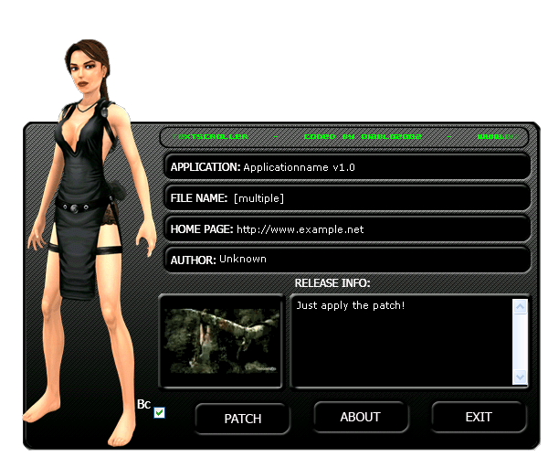Open the http://www.example.net home page link
The image size is (548, 457).
click(x=300, y=229)
